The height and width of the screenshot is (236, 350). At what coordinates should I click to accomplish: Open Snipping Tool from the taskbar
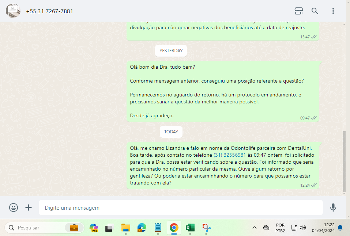207,228
